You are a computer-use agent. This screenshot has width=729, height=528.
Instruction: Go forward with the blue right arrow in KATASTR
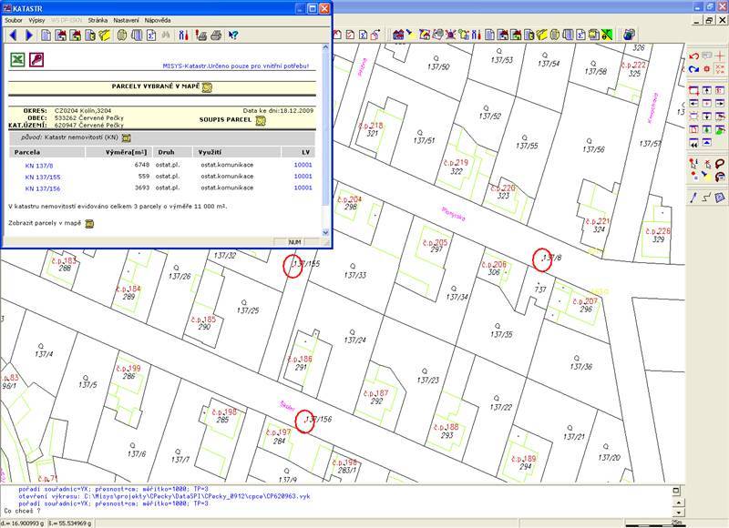click(29, 36)
